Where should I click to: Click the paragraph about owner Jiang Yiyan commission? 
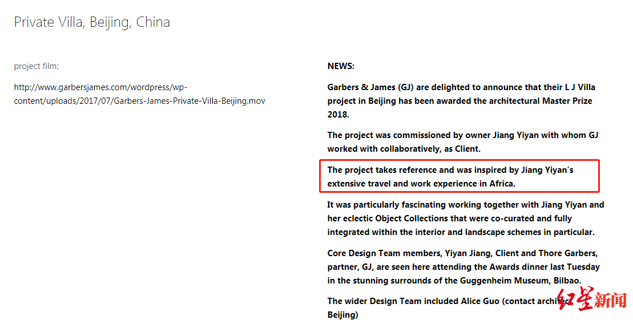coord(463,142)
